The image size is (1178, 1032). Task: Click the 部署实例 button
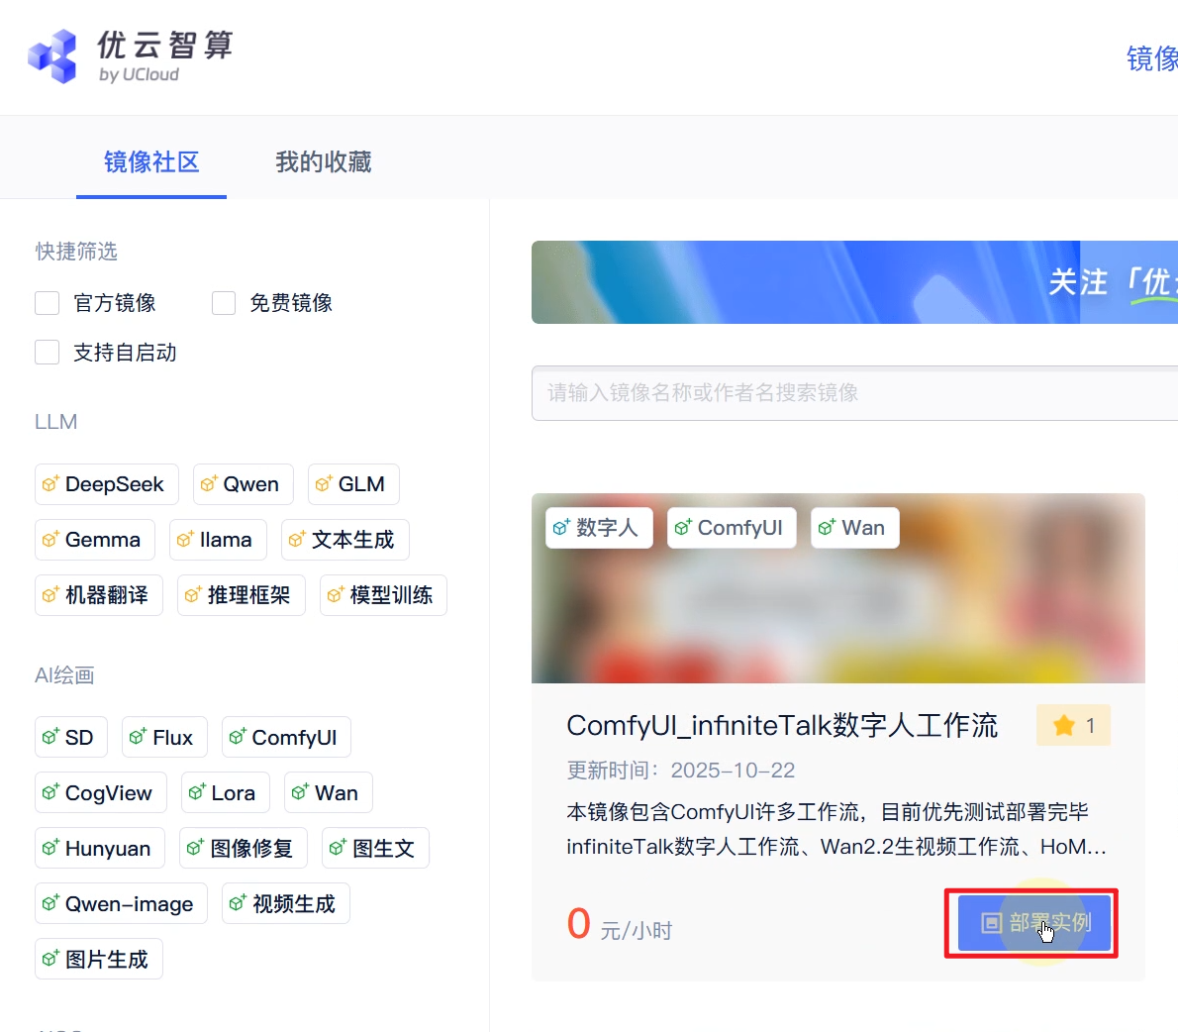1033,923
